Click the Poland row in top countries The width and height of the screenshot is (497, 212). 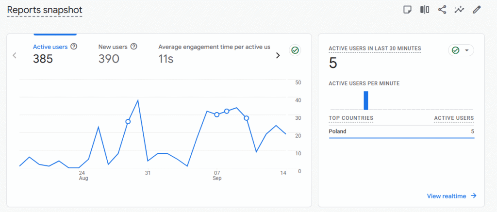401,131
